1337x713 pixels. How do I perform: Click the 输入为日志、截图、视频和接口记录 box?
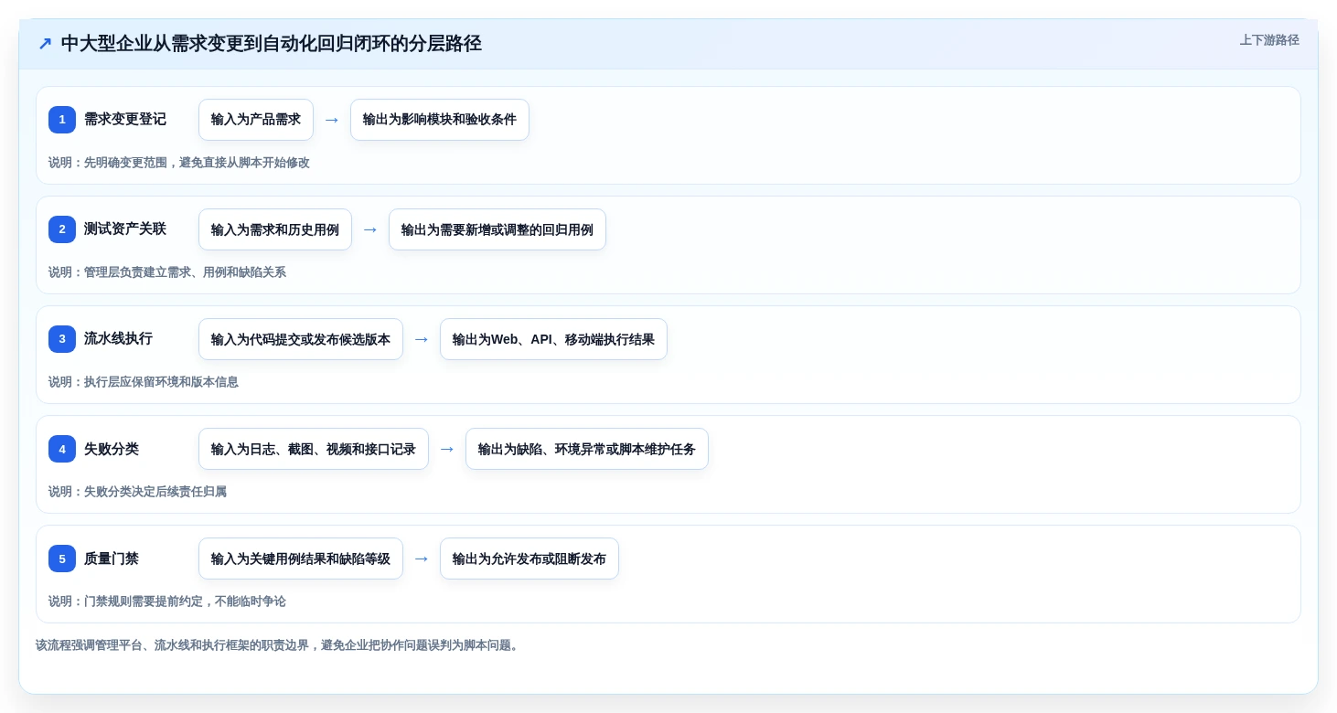(x=314, y=449)
